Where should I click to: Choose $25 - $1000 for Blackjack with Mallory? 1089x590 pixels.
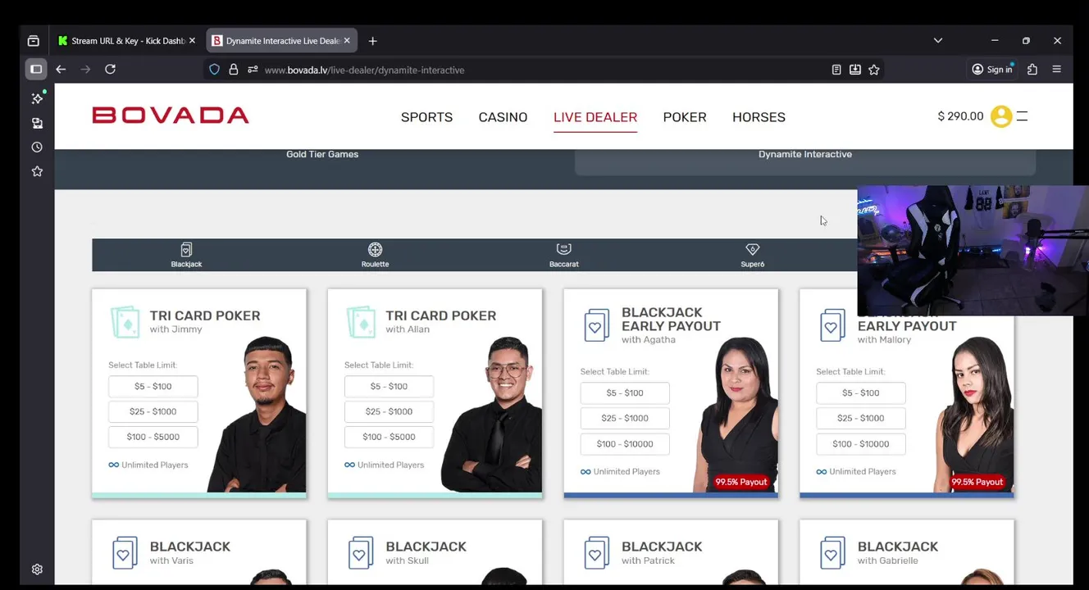[x=861, y=418]
